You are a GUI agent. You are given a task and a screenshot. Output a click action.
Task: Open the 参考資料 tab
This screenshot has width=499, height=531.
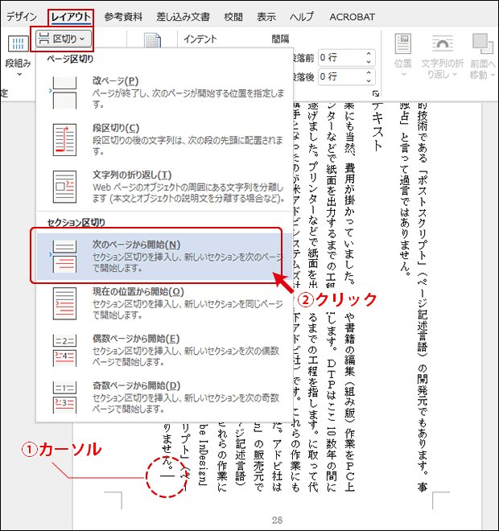123,17
